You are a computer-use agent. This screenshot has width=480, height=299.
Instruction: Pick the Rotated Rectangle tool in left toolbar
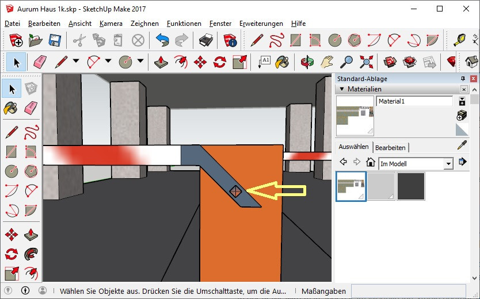(31, 151)
